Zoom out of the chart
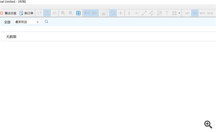The image size is (216, 132). [71, 13]
